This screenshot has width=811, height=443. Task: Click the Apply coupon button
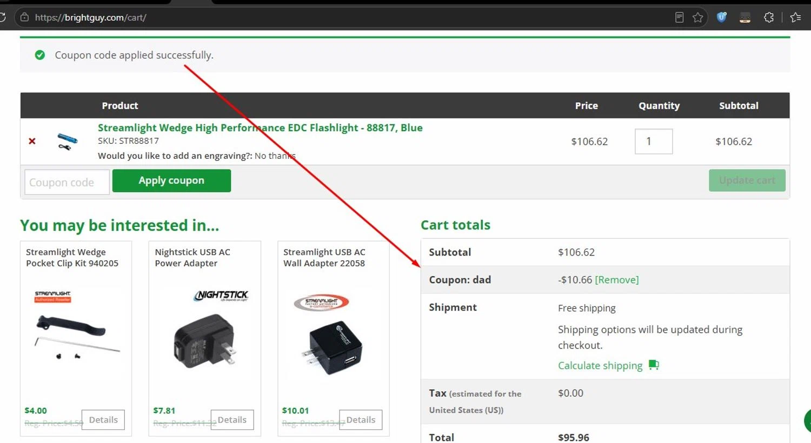(x=171, y=180)
